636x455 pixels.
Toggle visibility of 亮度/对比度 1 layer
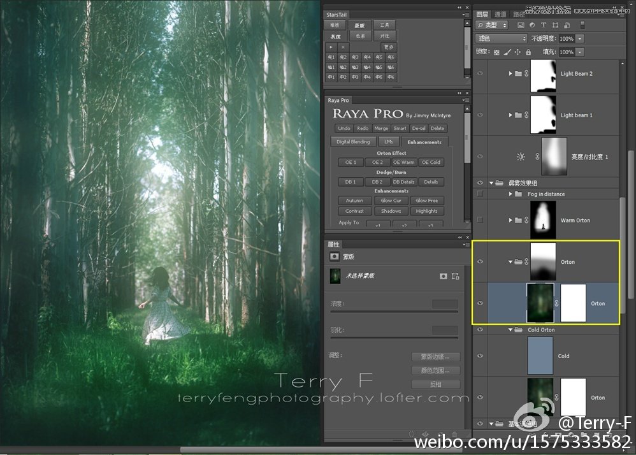click(481, 157)
